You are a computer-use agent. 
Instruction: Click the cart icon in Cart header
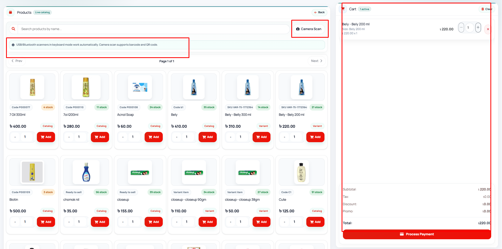coord(343,9)
